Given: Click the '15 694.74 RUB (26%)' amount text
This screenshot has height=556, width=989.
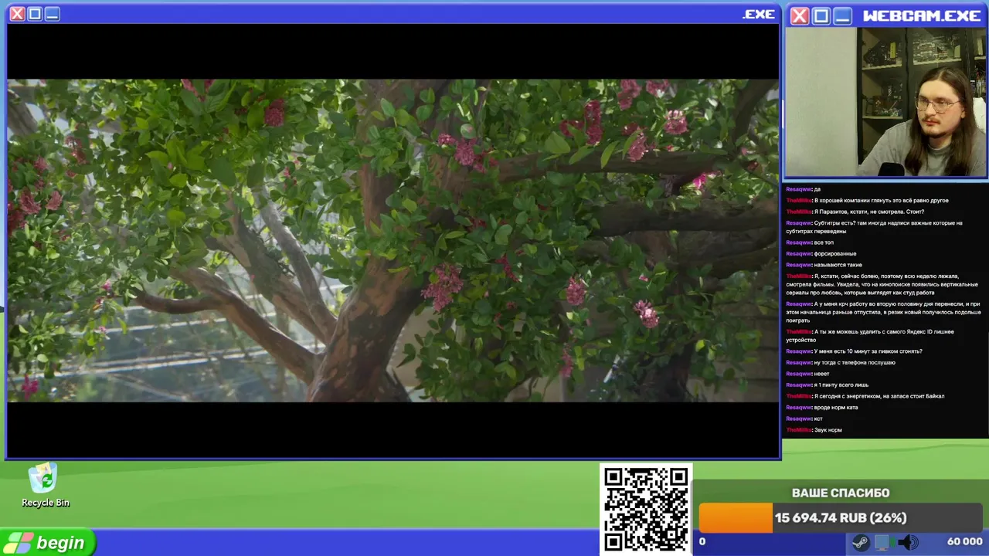Looking at the screenshot, I should click(841, 518).
